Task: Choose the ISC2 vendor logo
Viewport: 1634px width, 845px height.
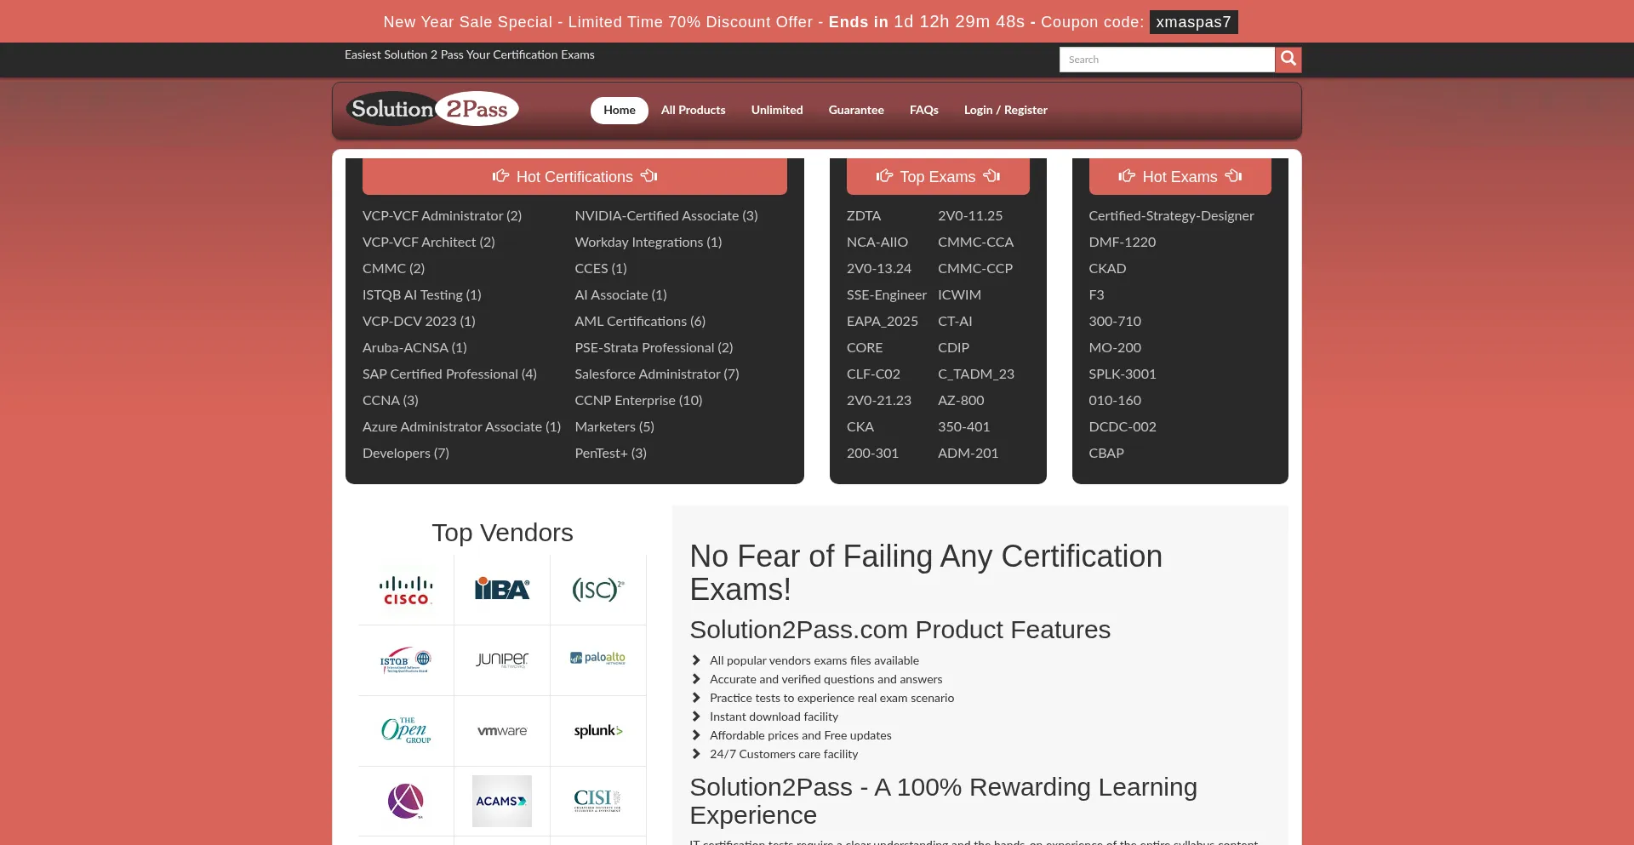Action: coord(598,590)
